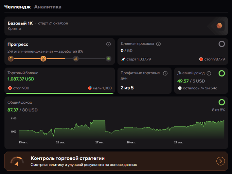This screenshot has width=232, height=174.
Task: Click gauge icon in Контроль торговой стратегии banner
Action: pos(17,161)
